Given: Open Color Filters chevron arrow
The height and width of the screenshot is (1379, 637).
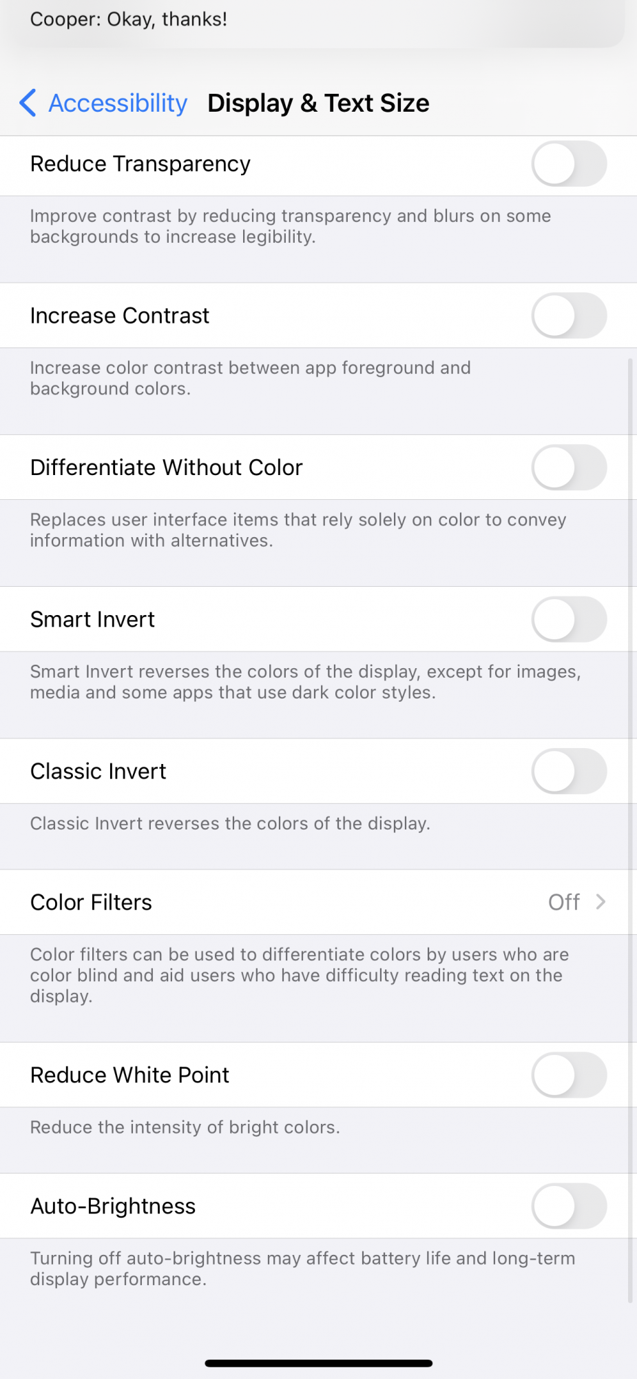Looking at the screenshot, I should click(601, 902).
